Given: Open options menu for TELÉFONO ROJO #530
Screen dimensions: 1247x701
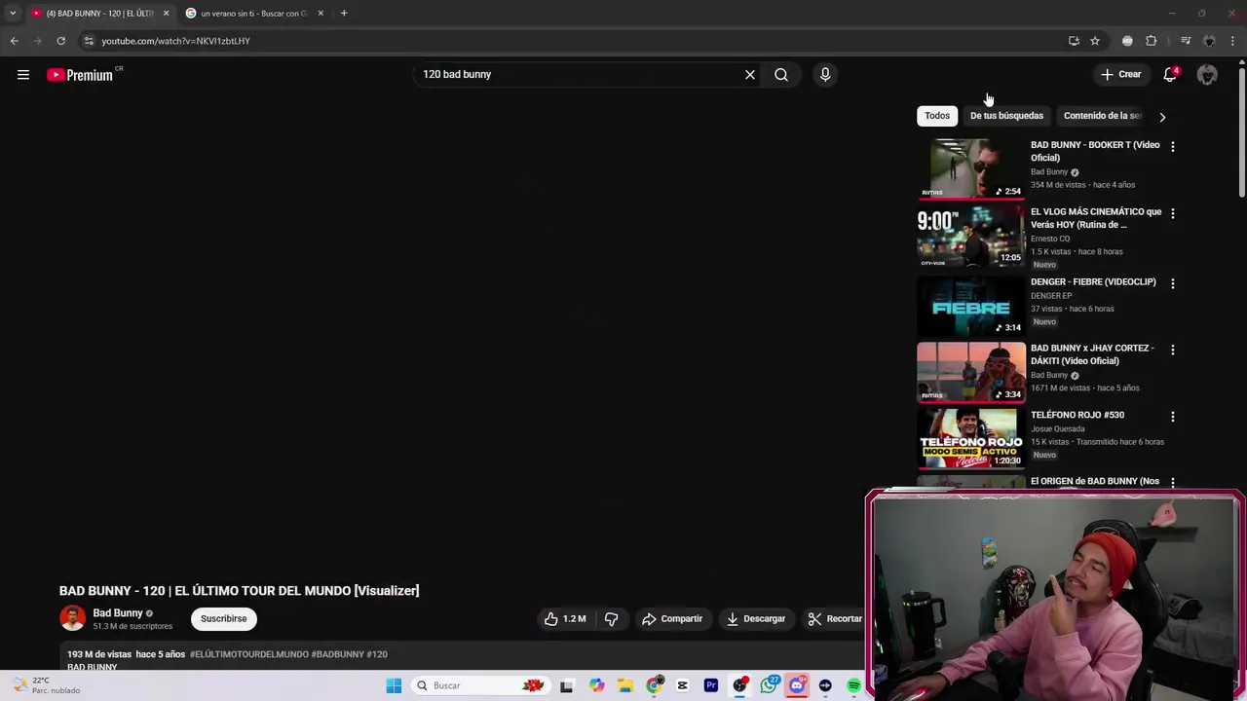Looking at the screenshot, I should 1172,417.
